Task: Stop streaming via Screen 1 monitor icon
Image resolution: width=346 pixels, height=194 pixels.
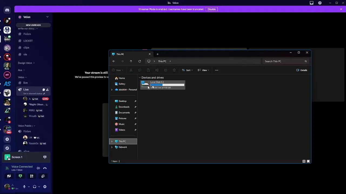Action: pyautogui.click(x=45, y=157)
